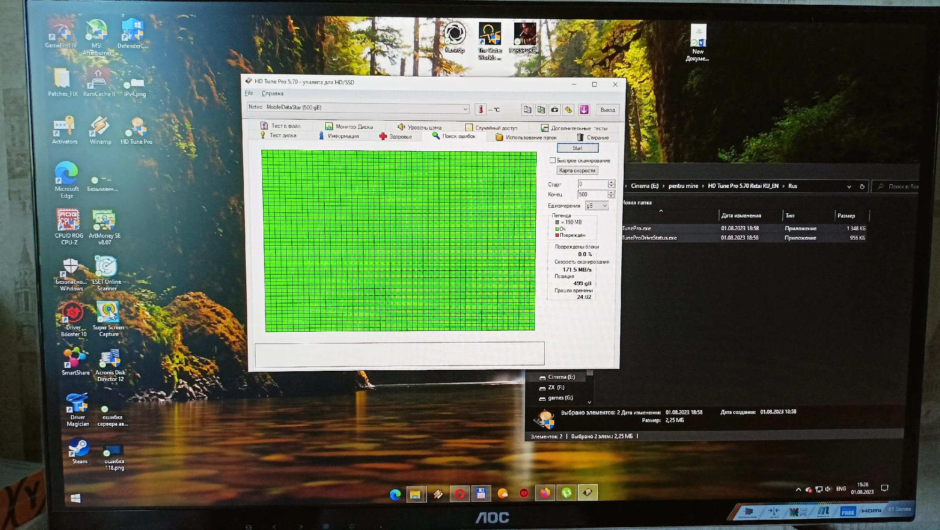Switch to the Здоровье tab
Screen dimensions: 940x530
[395, 137]
